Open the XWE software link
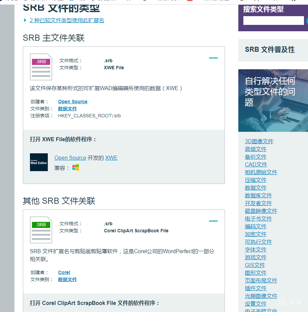The width and height of the screenshot is (308, 312). tap(111, 158)
